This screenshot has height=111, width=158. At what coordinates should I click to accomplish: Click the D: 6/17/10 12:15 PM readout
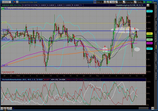(30, 5)
